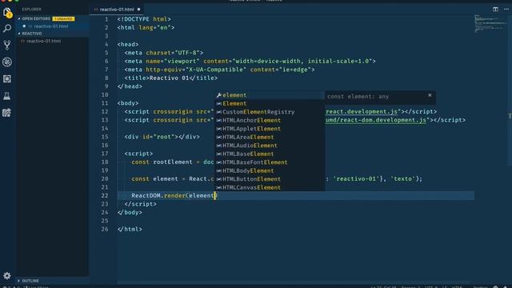This screenshot has height=288, width=512.
Task: Click line number 1 in gutter
Action: [106, 19]
